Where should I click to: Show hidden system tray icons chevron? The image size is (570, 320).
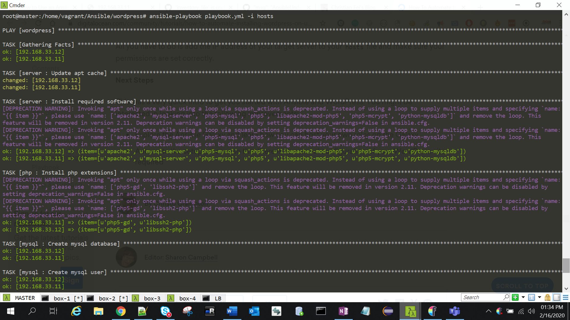coord(488,311)
